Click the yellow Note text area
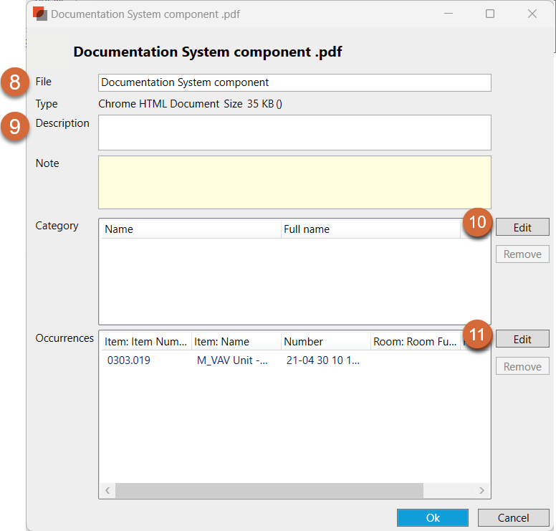 click(294, 182)
